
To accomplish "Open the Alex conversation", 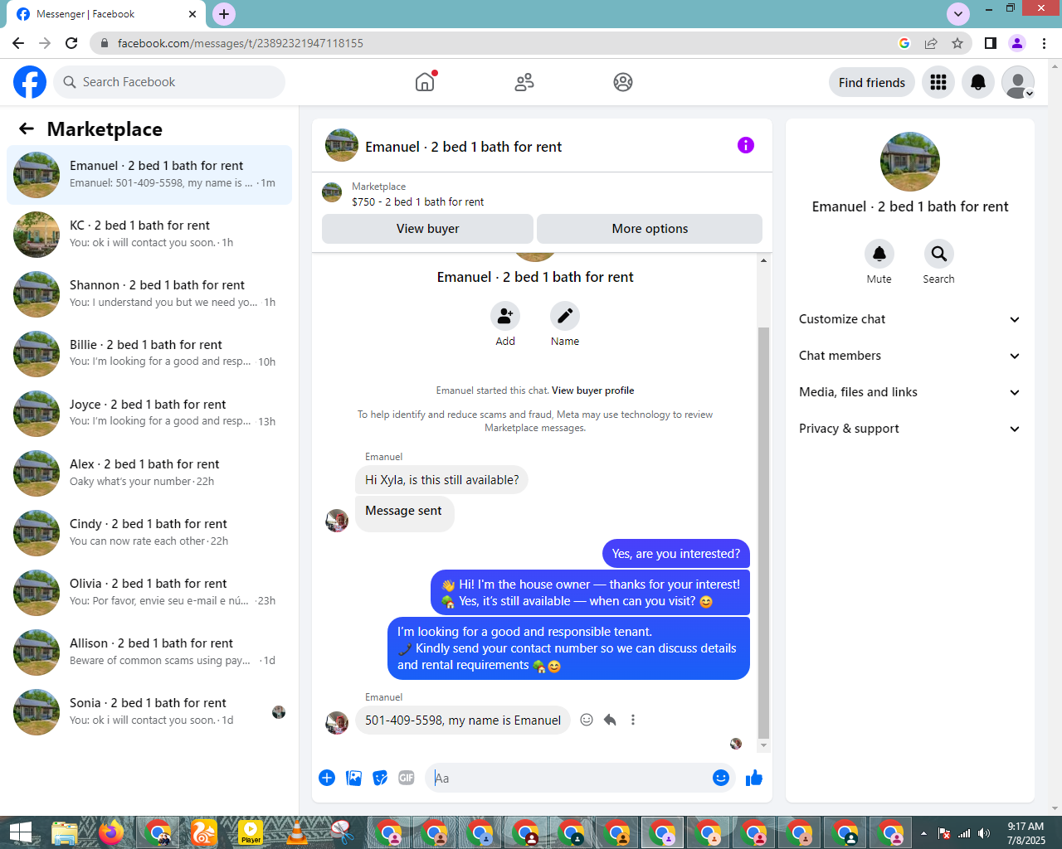I will (149, 473).
